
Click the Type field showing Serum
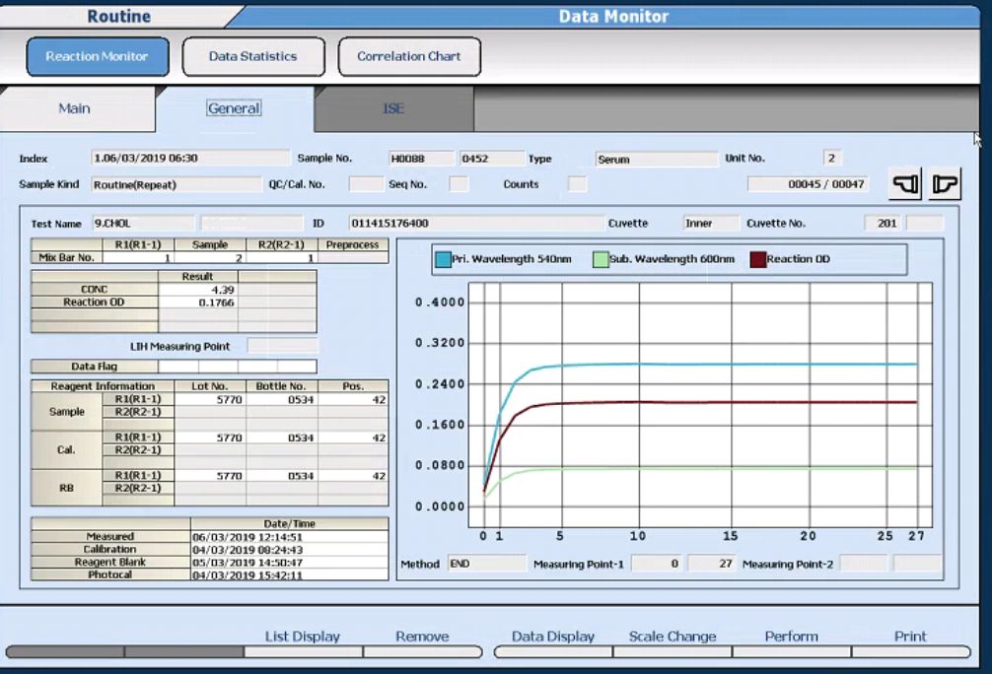click(x=657, y=160)
